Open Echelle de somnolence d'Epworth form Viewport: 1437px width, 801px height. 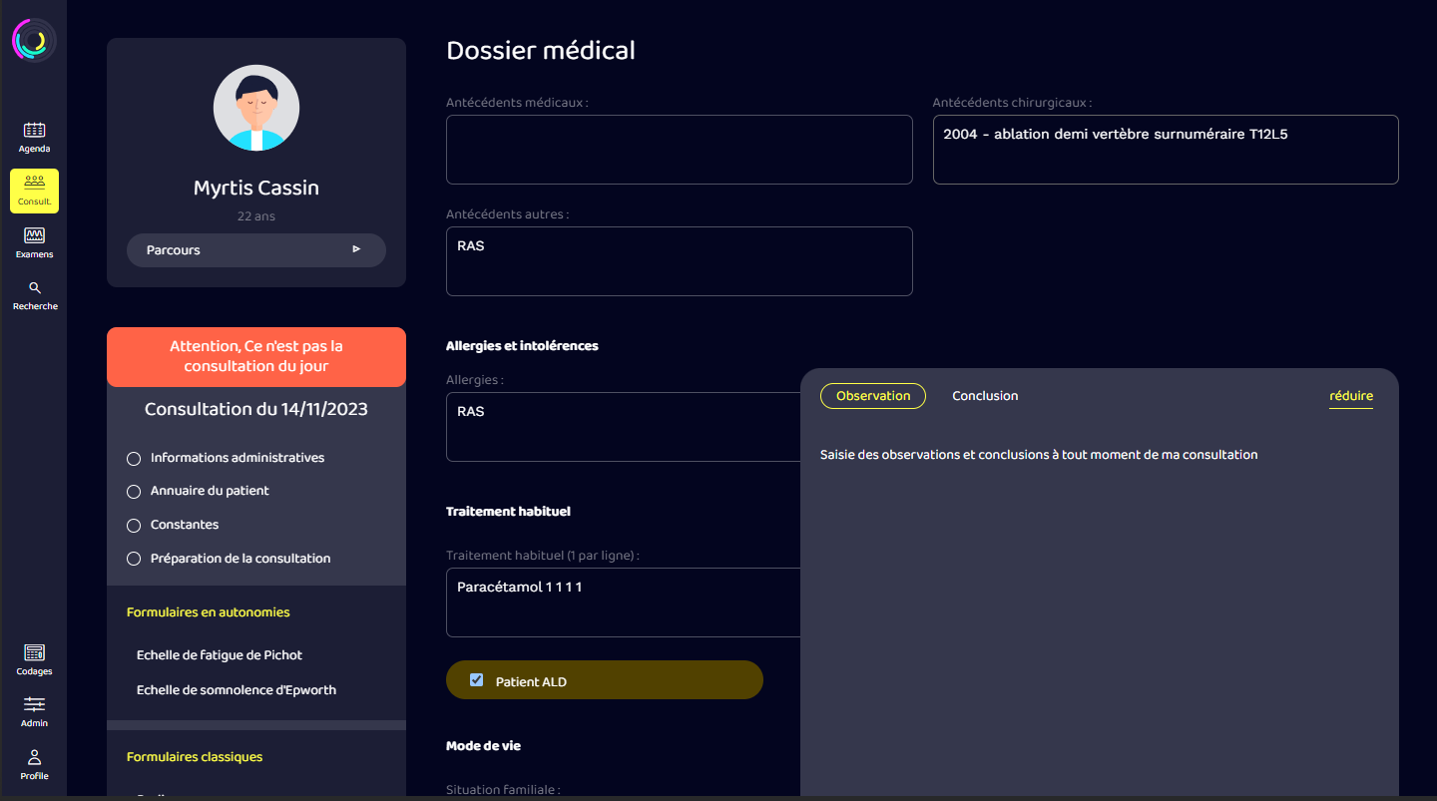point(237,690)
